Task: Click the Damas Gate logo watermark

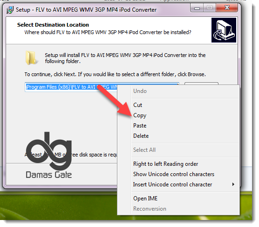Action: click(49, 156)
